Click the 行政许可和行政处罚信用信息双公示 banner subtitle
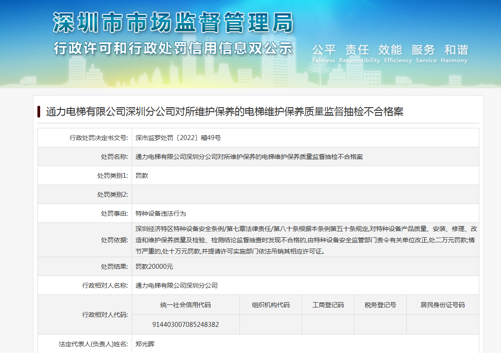Viewport: 501px width, 353px height. click(x=173, y=48)
